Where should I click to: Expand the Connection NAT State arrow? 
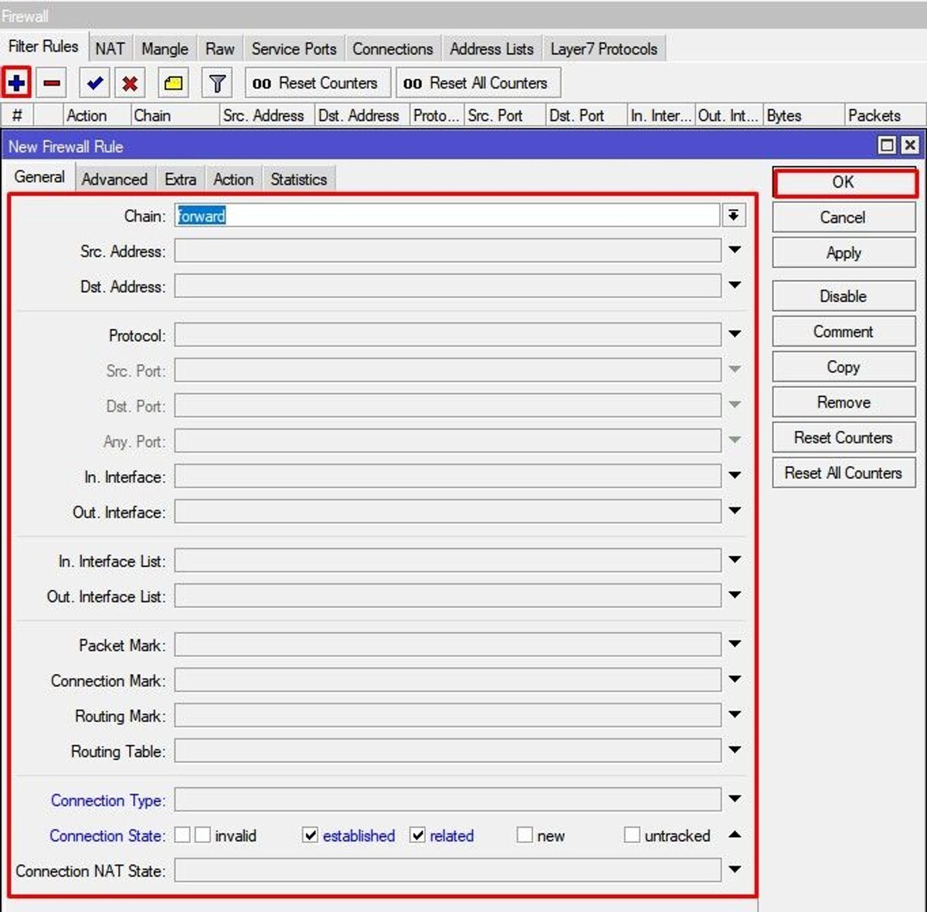tap(735, 869)
